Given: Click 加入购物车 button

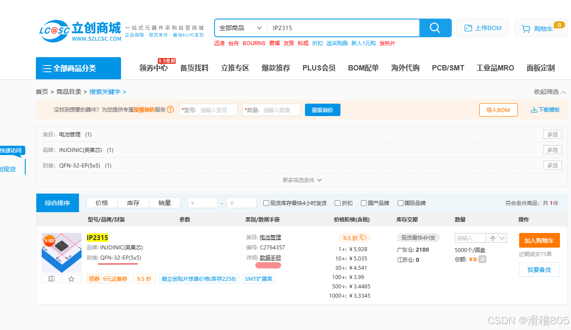Looking at the screenshot, I should pyautogui.click(x=539, y=241).
